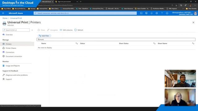Screen dimensions: 198x111
Task: Close the Universal Print Printers blade
Action: [193, 23]
